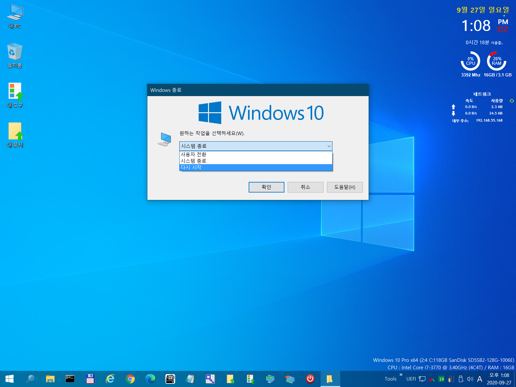Select the active yellow folder taskbar item
Screen dimensions: 516x387
pos(330,379)
